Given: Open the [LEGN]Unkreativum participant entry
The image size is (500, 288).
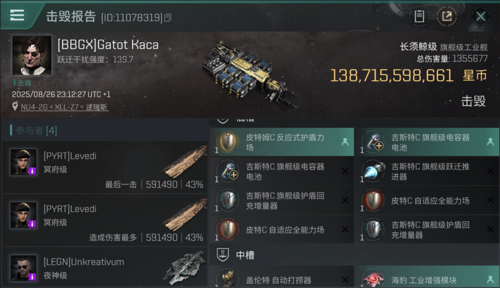Looking at the screenshot, I should [105, 267].
